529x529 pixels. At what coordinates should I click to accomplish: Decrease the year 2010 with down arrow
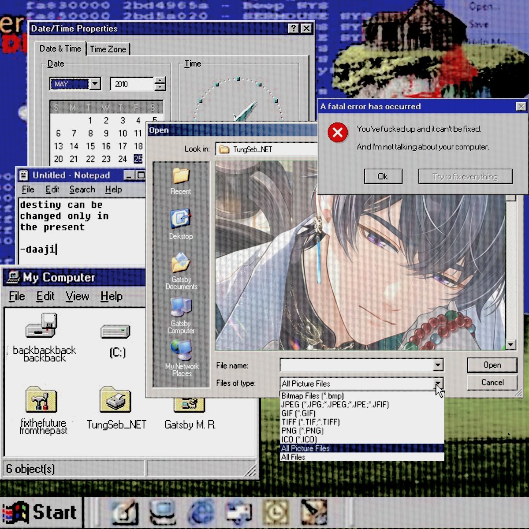[x=160, y=87]
